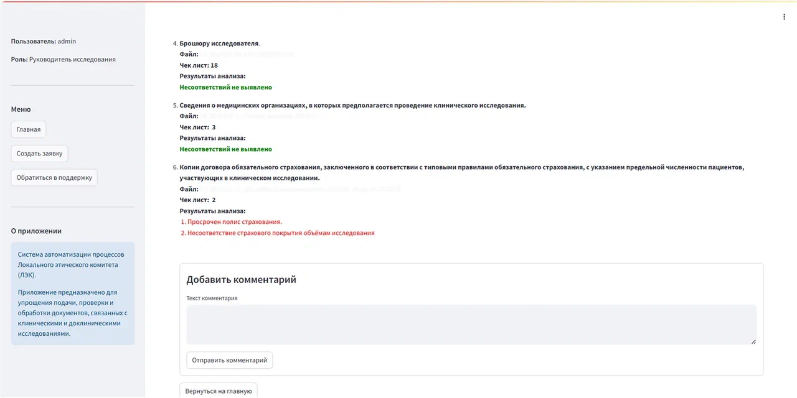Focus the Текст комментария text area
The image size is (797, 398).
471,325
